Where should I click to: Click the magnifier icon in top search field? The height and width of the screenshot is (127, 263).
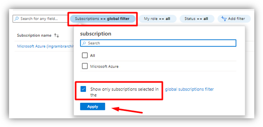(17, 19)
